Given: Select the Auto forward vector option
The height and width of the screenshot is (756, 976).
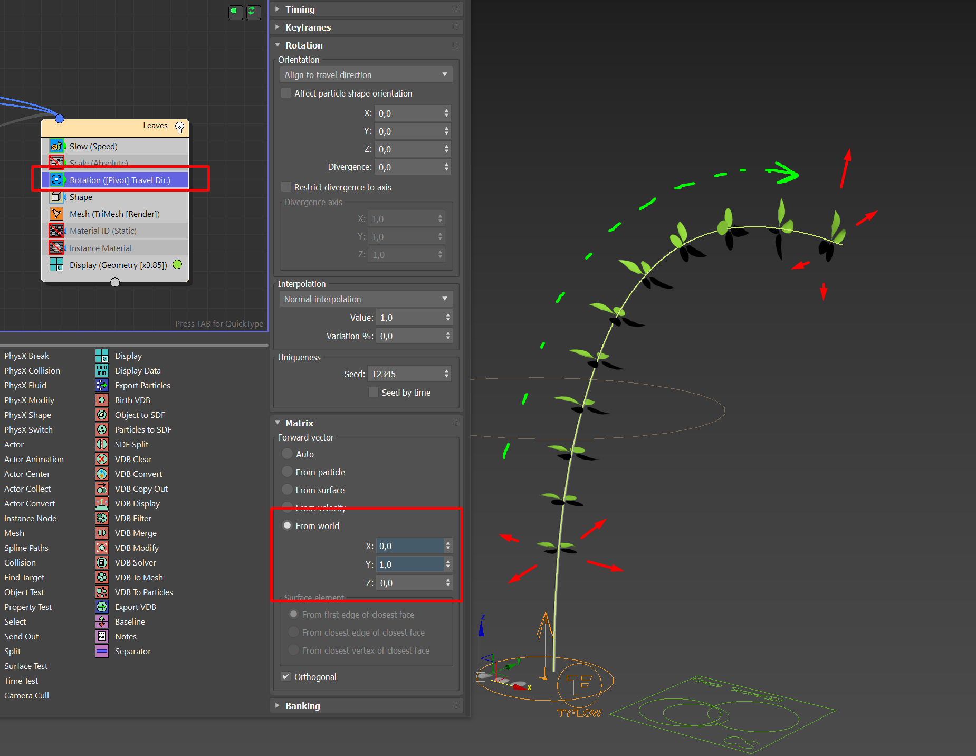Looking at the screenshot, I should [288, 454].
